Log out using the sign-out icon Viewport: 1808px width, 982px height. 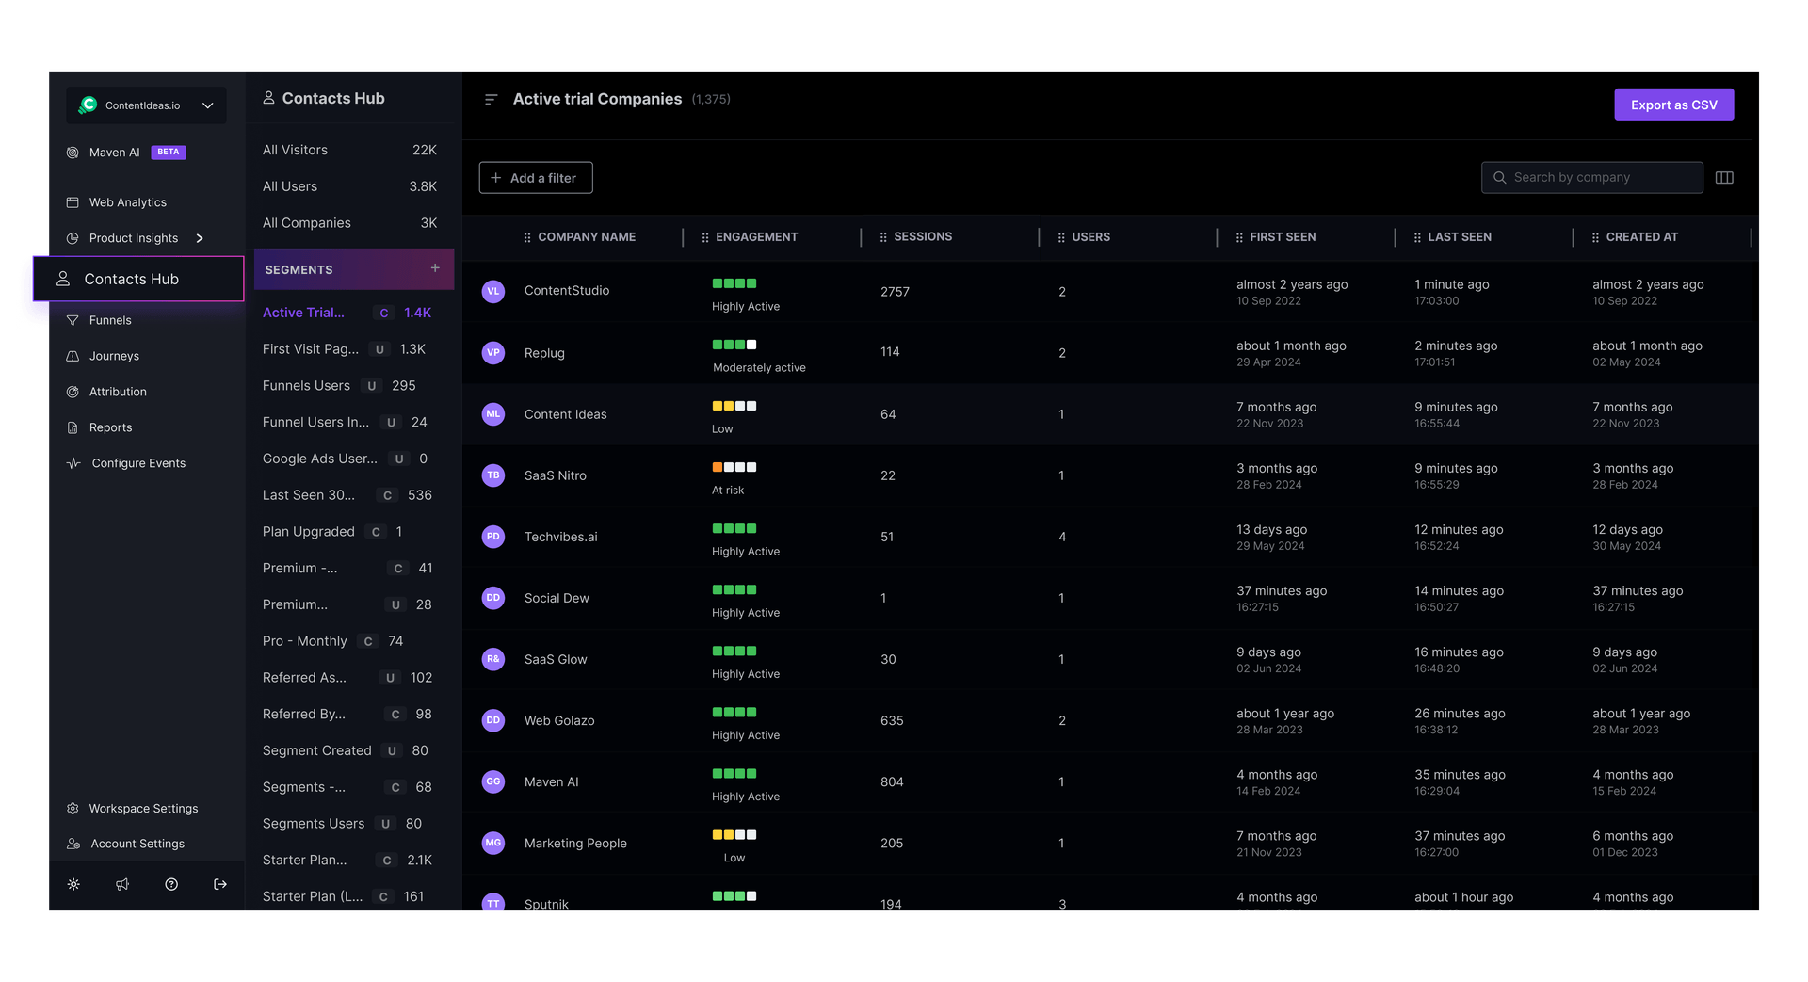click(x=220, y=884)
